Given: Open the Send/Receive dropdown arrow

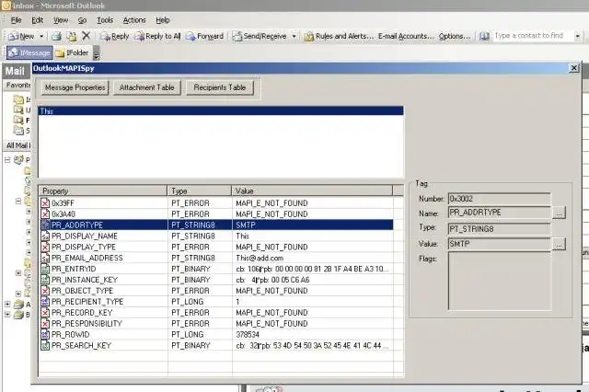Looking at the screenshot, I should click(294, 37).
